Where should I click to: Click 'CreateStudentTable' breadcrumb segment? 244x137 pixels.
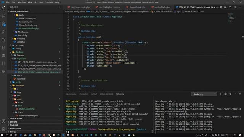click(x=163, y=11)
